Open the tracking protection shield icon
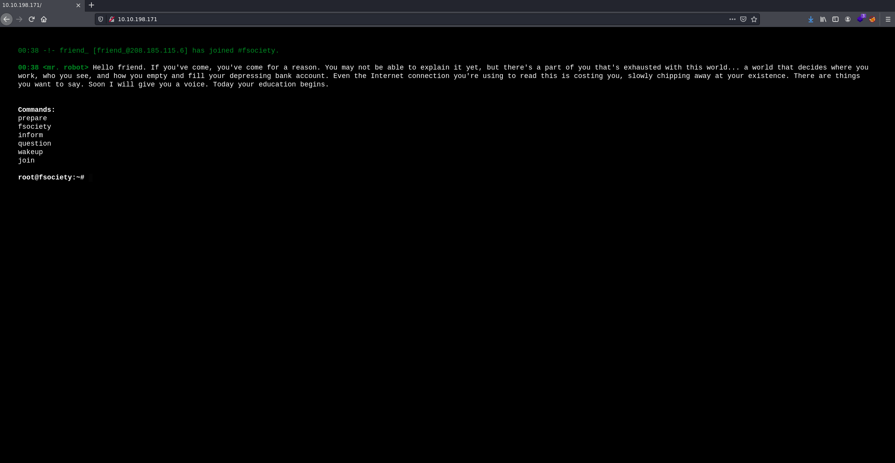The height and width of the screenshot is (463, 895). pyautogui.click(x=101, y=19)
